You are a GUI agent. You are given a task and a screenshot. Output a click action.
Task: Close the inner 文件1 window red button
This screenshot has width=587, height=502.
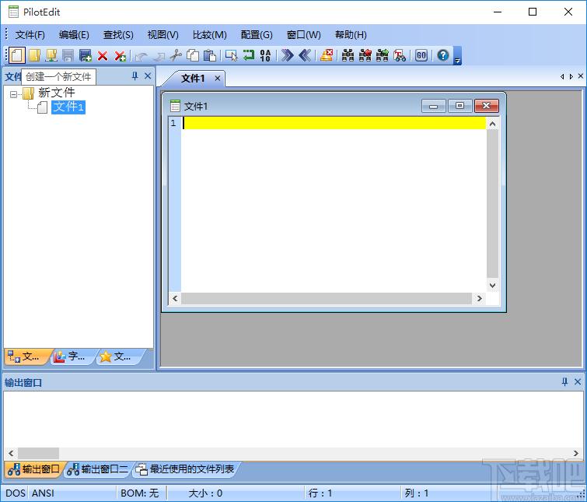pos(486,106)
